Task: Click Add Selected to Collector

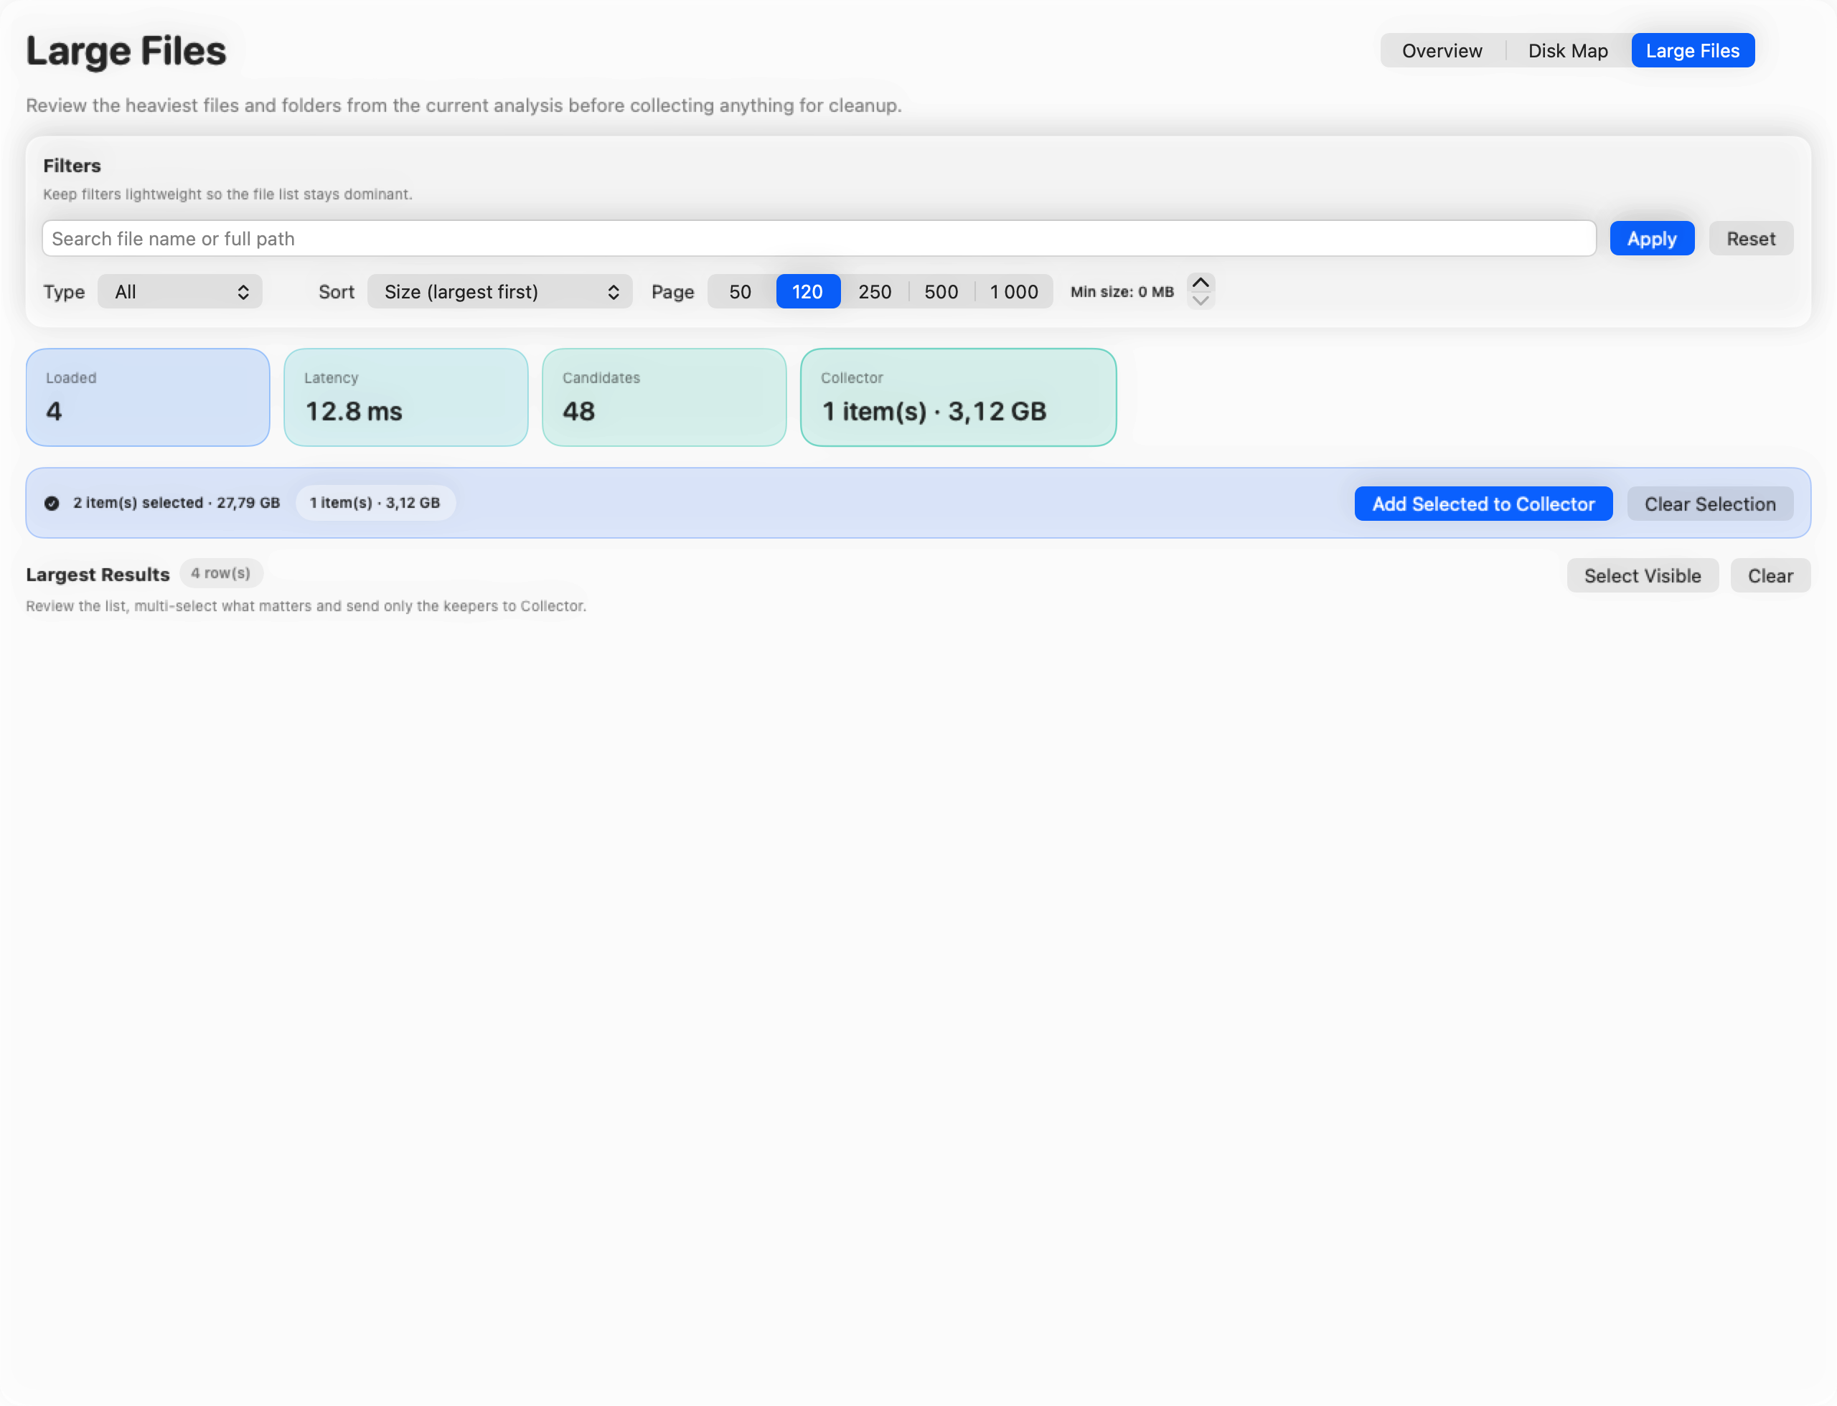Action: point(1483,504)
